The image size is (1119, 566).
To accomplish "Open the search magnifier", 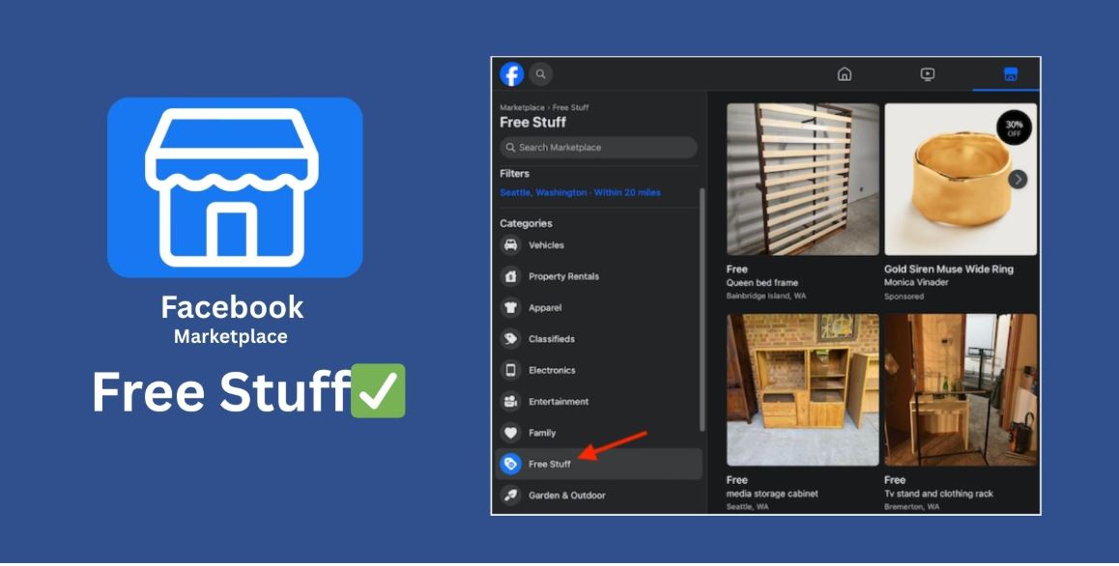I will point(540,73).
